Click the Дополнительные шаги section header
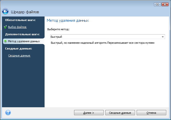Image resolution: width=171 pixels, height=120 pixels. pyautogui.click(x=22, y=34)
